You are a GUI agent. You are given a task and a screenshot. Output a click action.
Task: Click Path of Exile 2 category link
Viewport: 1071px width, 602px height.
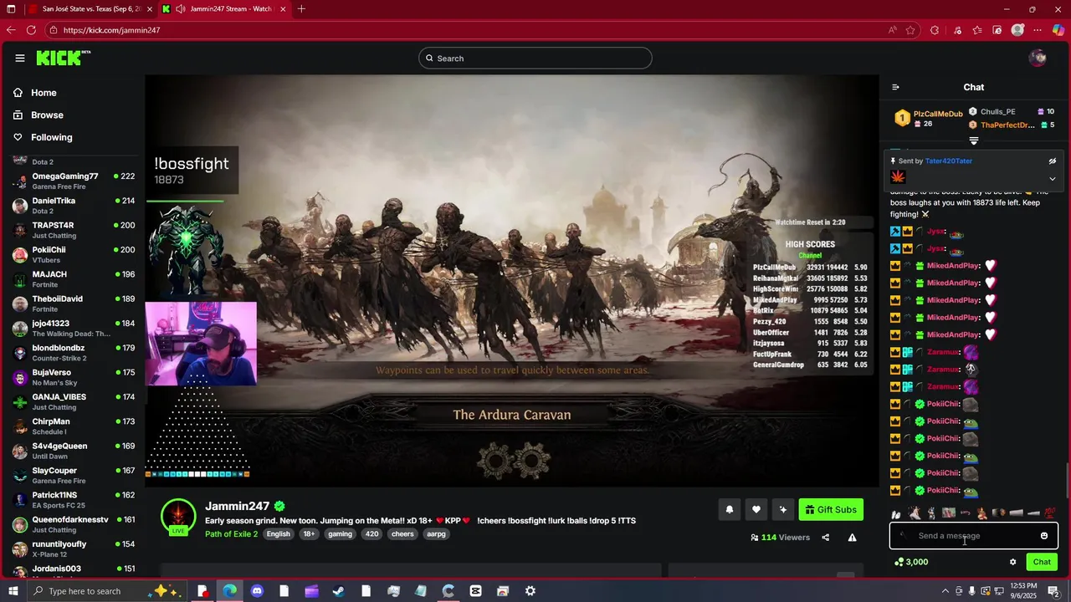point(231,533)
